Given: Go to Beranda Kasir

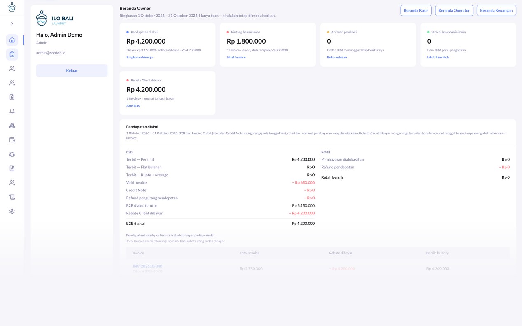Looking at the screenshot, I should pos(416,10).
